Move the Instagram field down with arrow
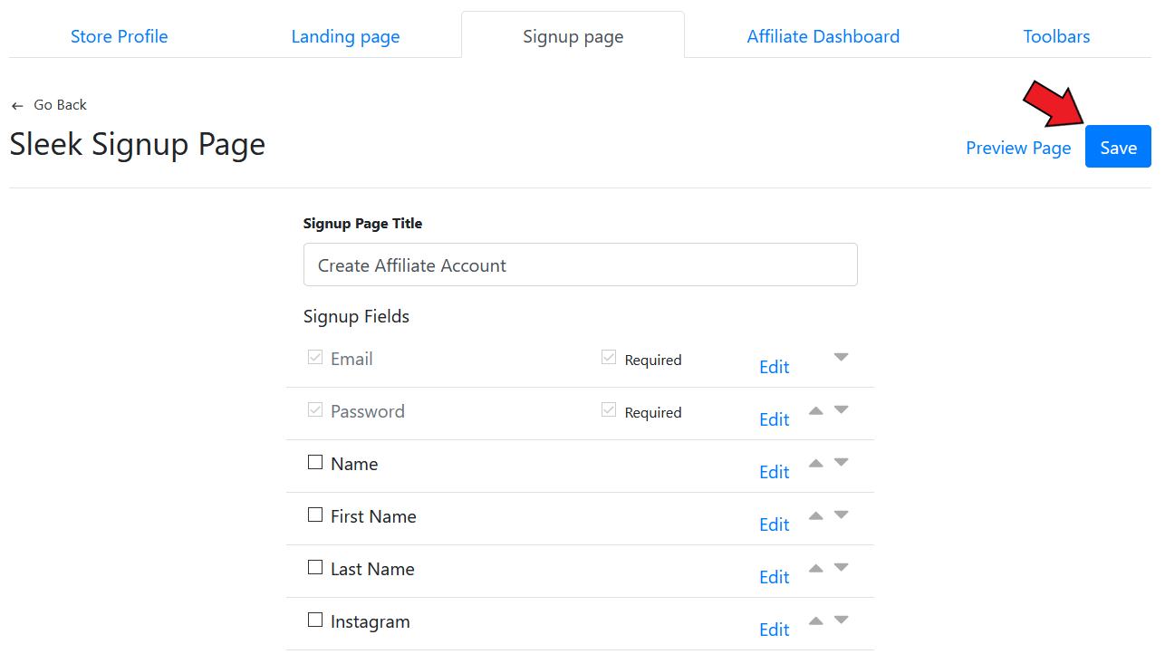1165x654 pixels. point(841,620)
